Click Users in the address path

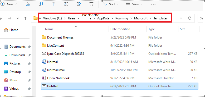click(x=72, y=18)
